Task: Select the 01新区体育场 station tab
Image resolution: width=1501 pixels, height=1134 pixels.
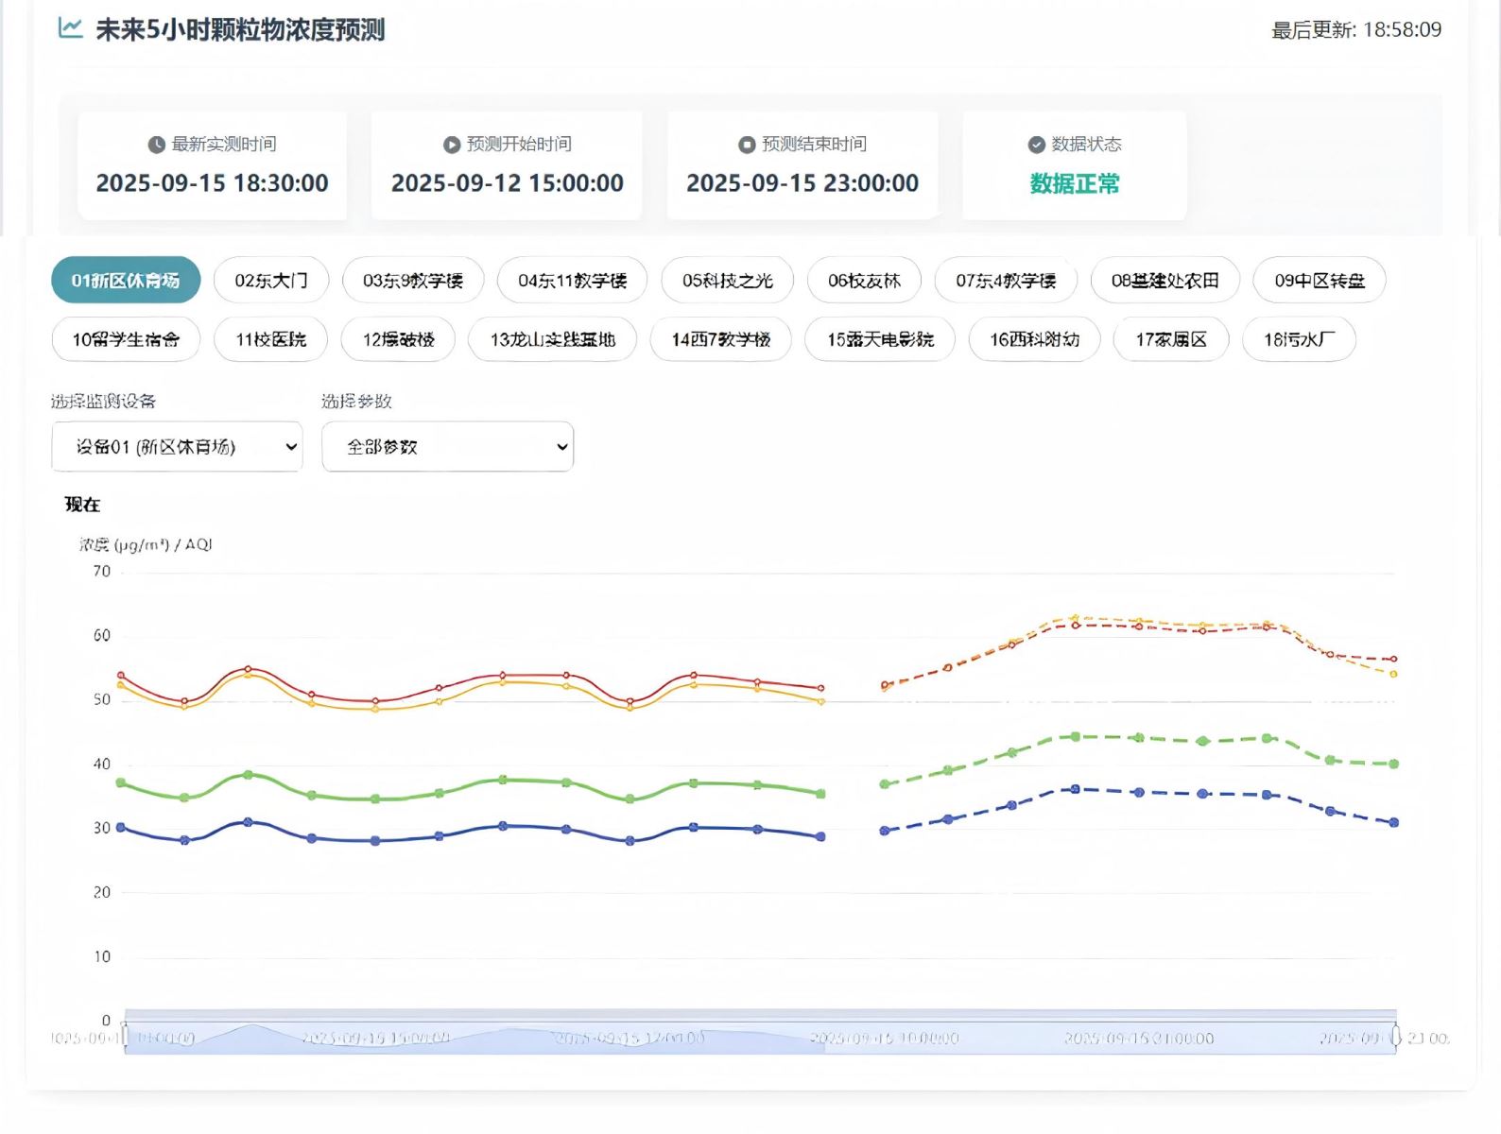Action: [x=126, y=281]
